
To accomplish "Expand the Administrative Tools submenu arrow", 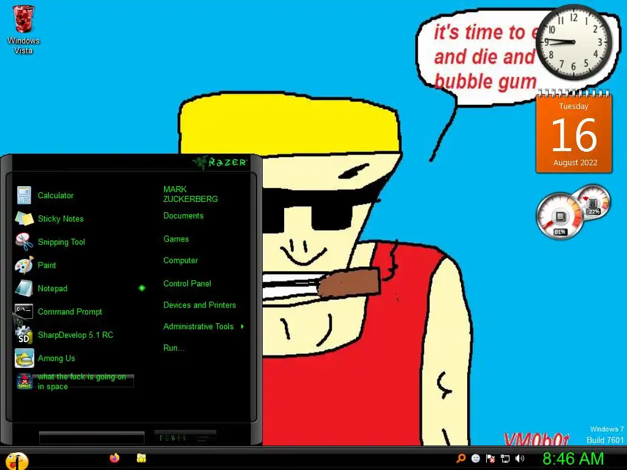I will [242, 327].
